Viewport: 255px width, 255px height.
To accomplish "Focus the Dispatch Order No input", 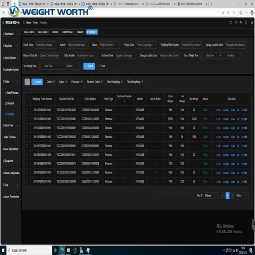I will point(50,56).
